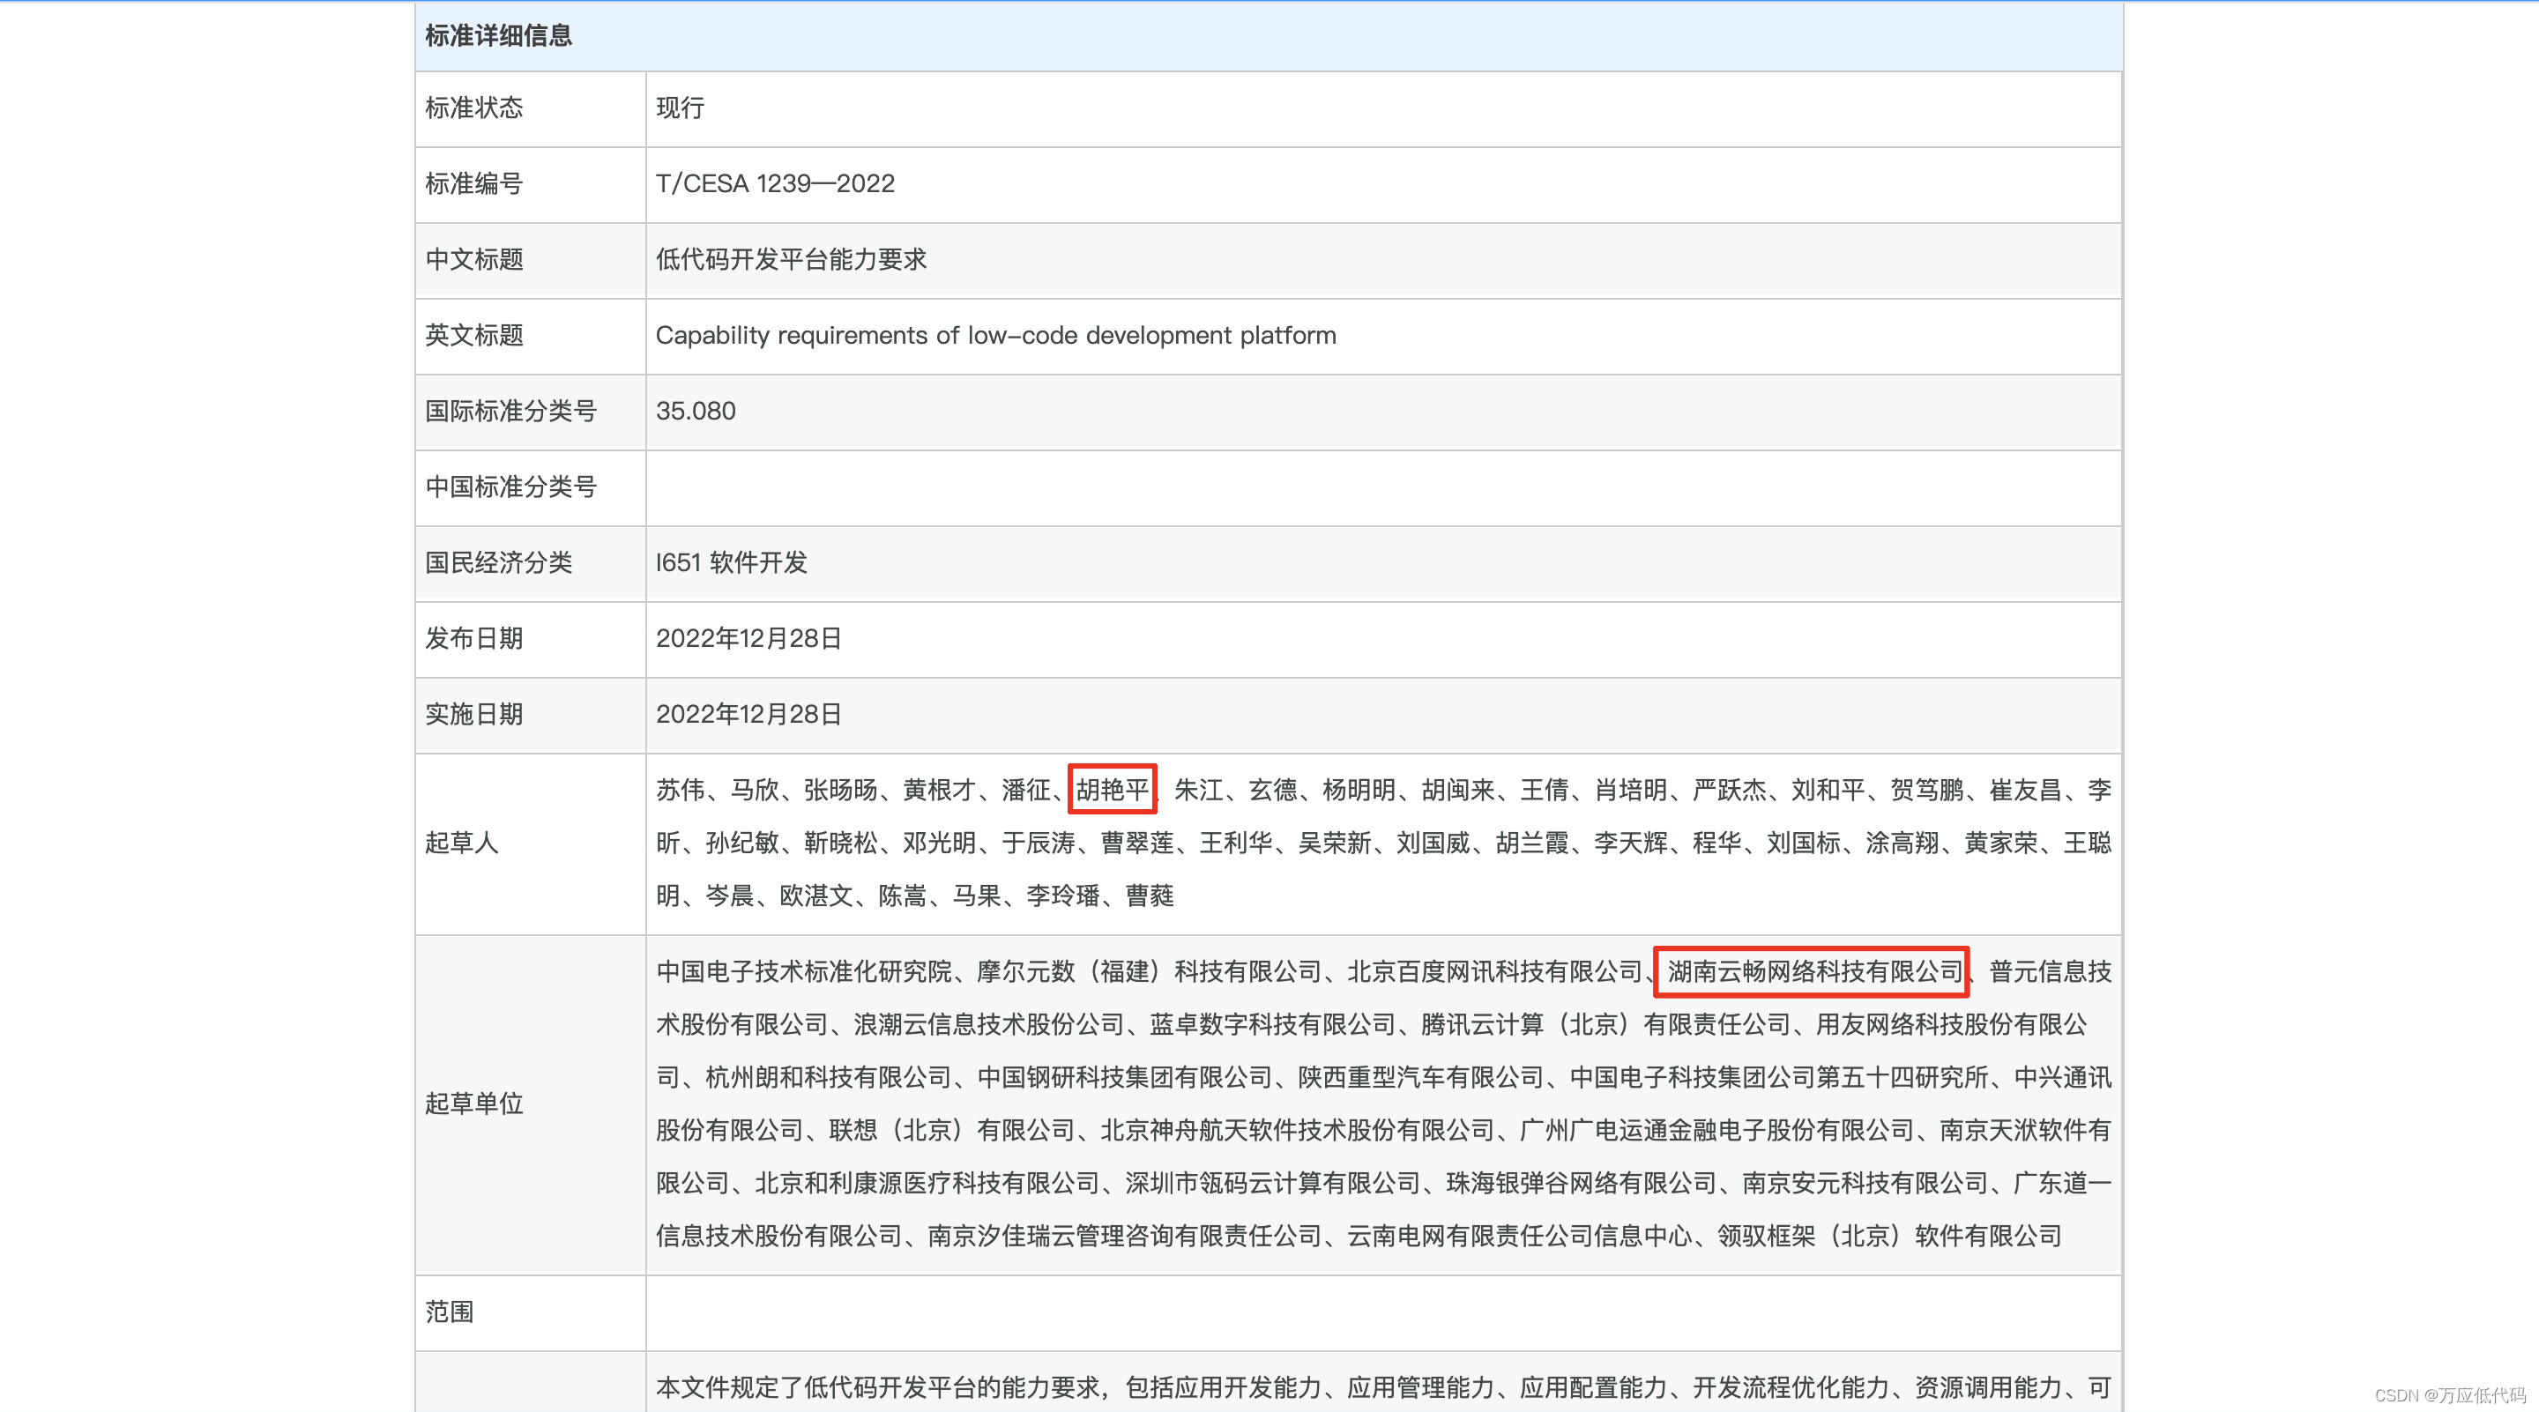
Task: Click the CSDN @万应低代码 watermark
Action: pyautogui.click(x=2449, y=1395)
